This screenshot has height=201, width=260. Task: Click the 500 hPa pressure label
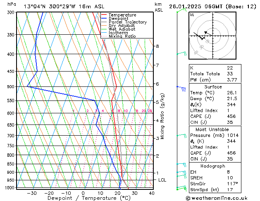coord(12,86)
